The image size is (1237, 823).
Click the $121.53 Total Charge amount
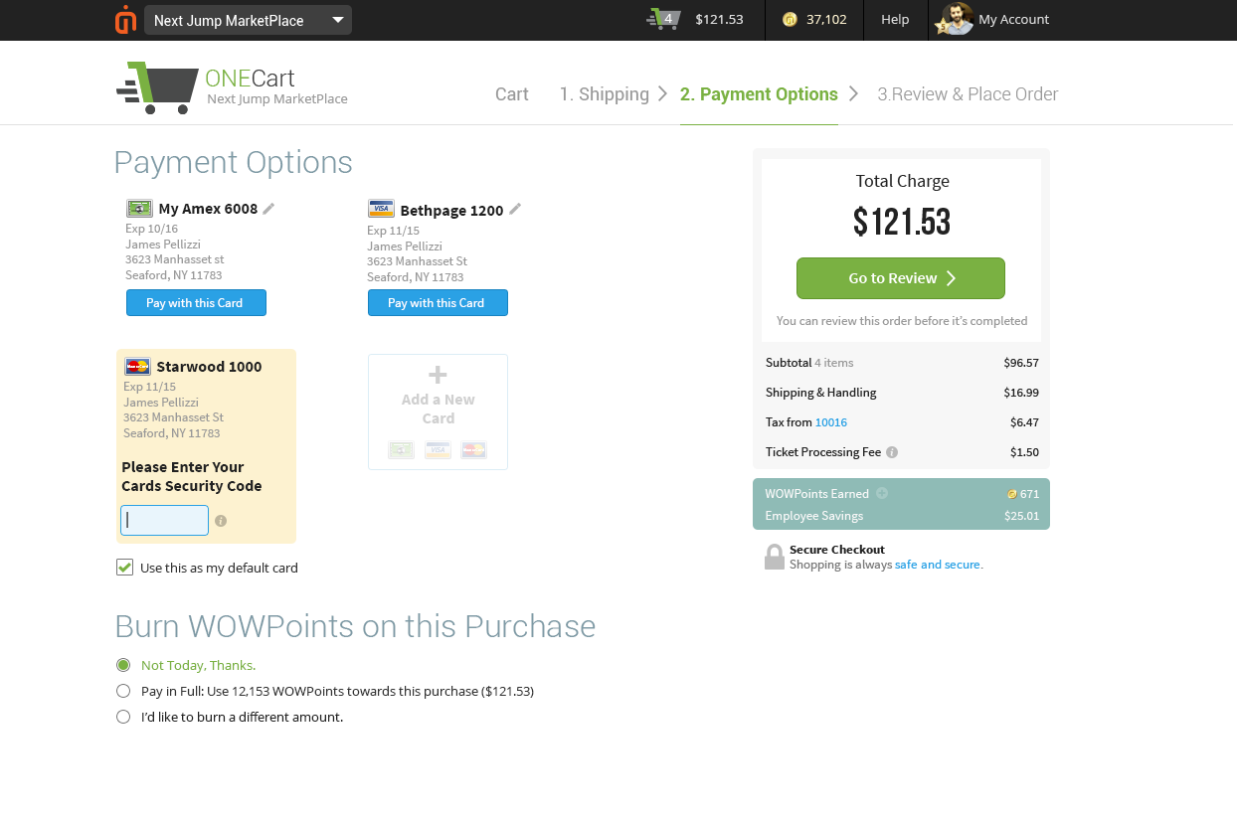(902, 222)
